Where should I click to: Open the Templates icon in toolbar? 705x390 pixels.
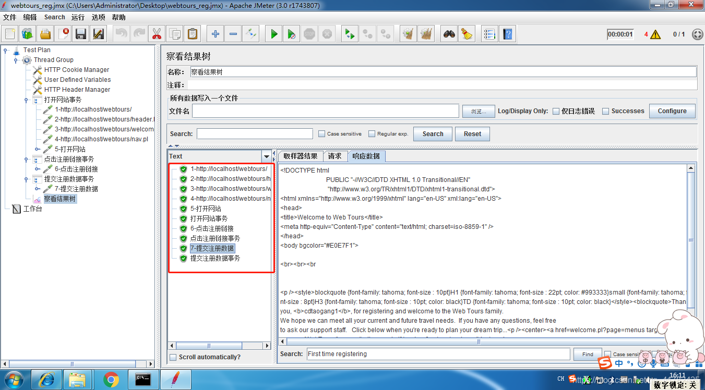28,34
